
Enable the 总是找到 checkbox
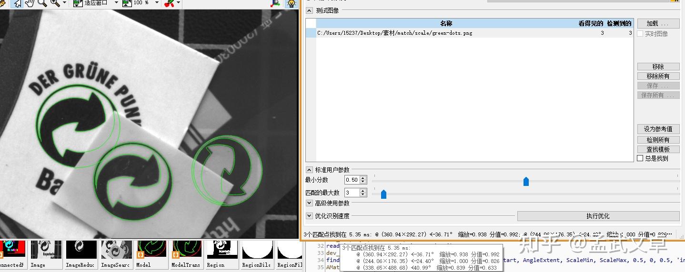(640, 158)
